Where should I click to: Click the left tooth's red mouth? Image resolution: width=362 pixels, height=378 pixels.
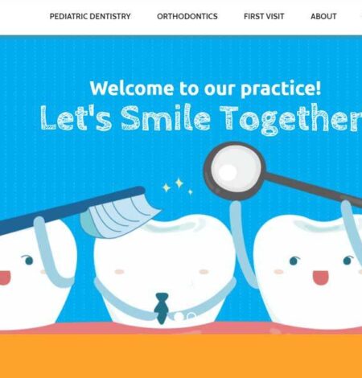pos(5,277)
